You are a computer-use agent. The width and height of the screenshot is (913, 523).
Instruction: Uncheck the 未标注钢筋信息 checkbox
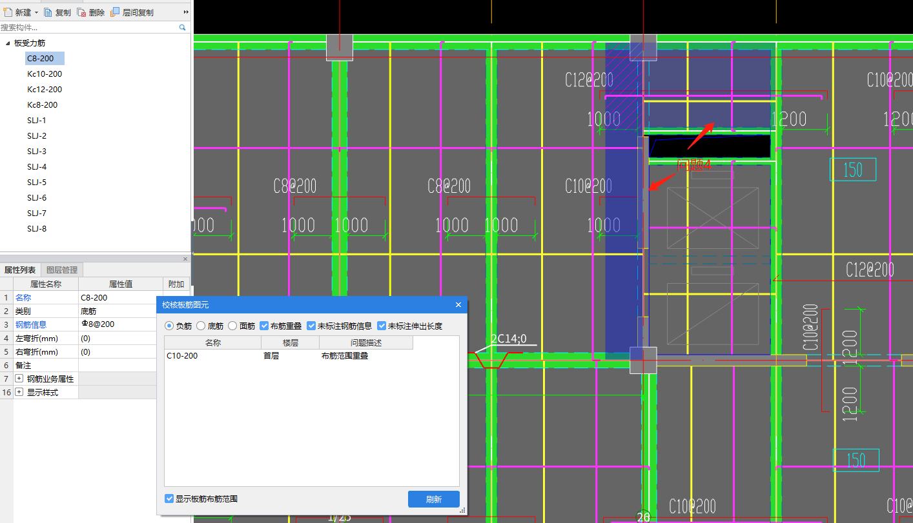coord(311,326)
